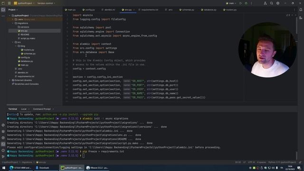The width and height of the screenshot is (304, 171).
Task: Start debugging with the bug icon
Action: tap(246, 3)
